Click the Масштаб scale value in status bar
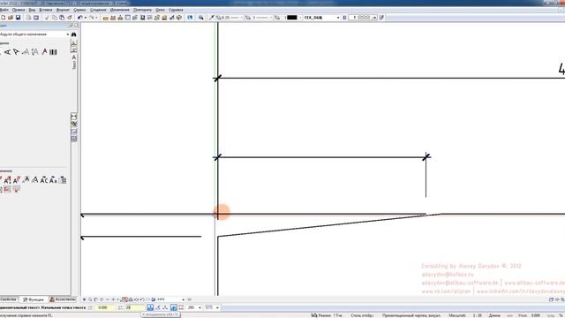 click(x=477, y=315)
